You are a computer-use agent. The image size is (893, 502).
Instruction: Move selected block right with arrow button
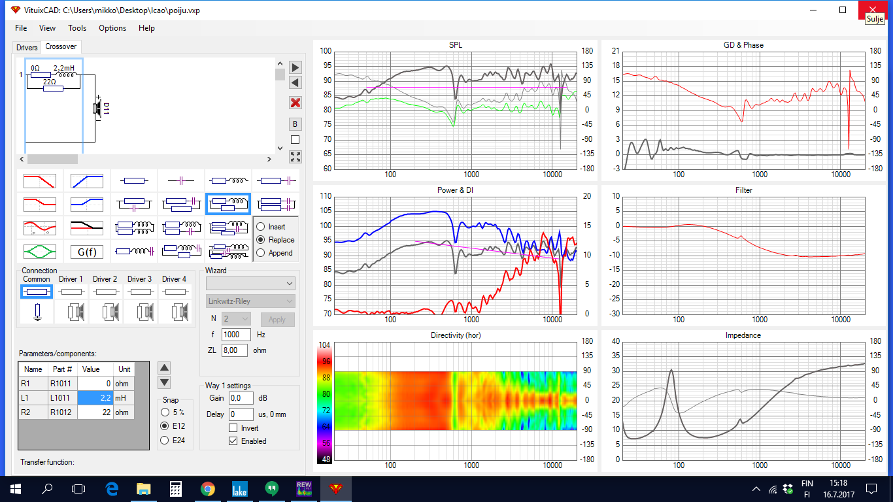point(295,67)
